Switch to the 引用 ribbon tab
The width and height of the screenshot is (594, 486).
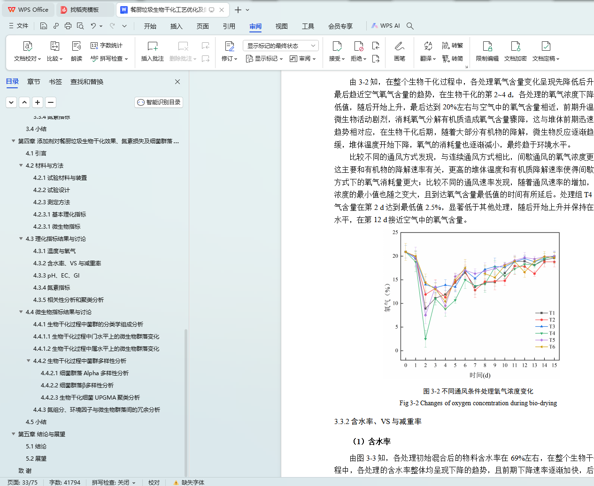click(229, 26)
